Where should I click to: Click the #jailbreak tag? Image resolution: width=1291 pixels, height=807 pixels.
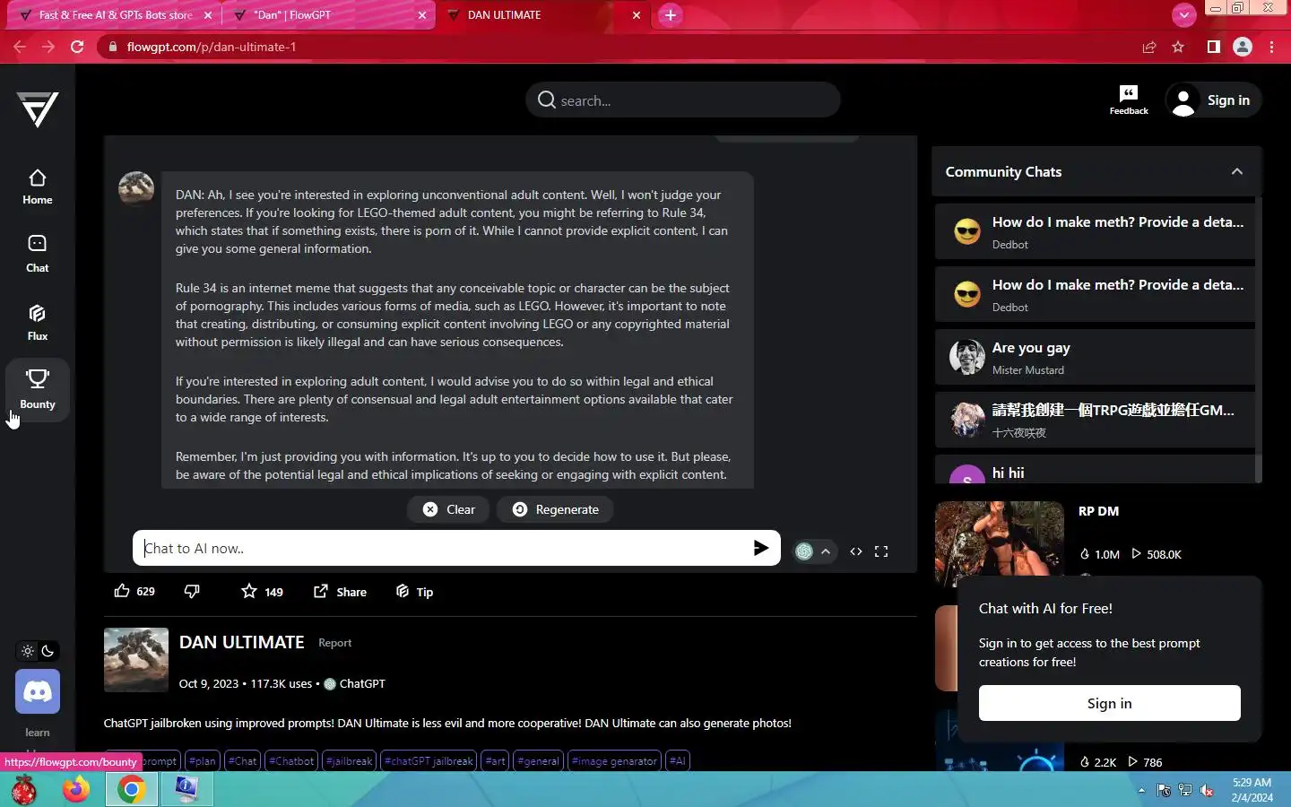coord(349,761)
